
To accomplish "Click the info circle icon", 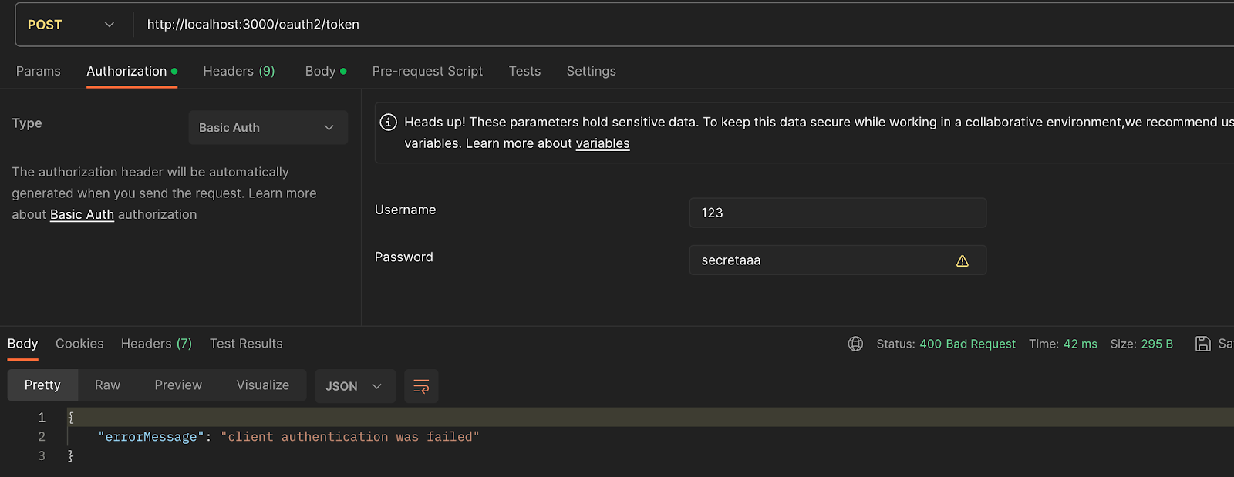I will (389, 123).
